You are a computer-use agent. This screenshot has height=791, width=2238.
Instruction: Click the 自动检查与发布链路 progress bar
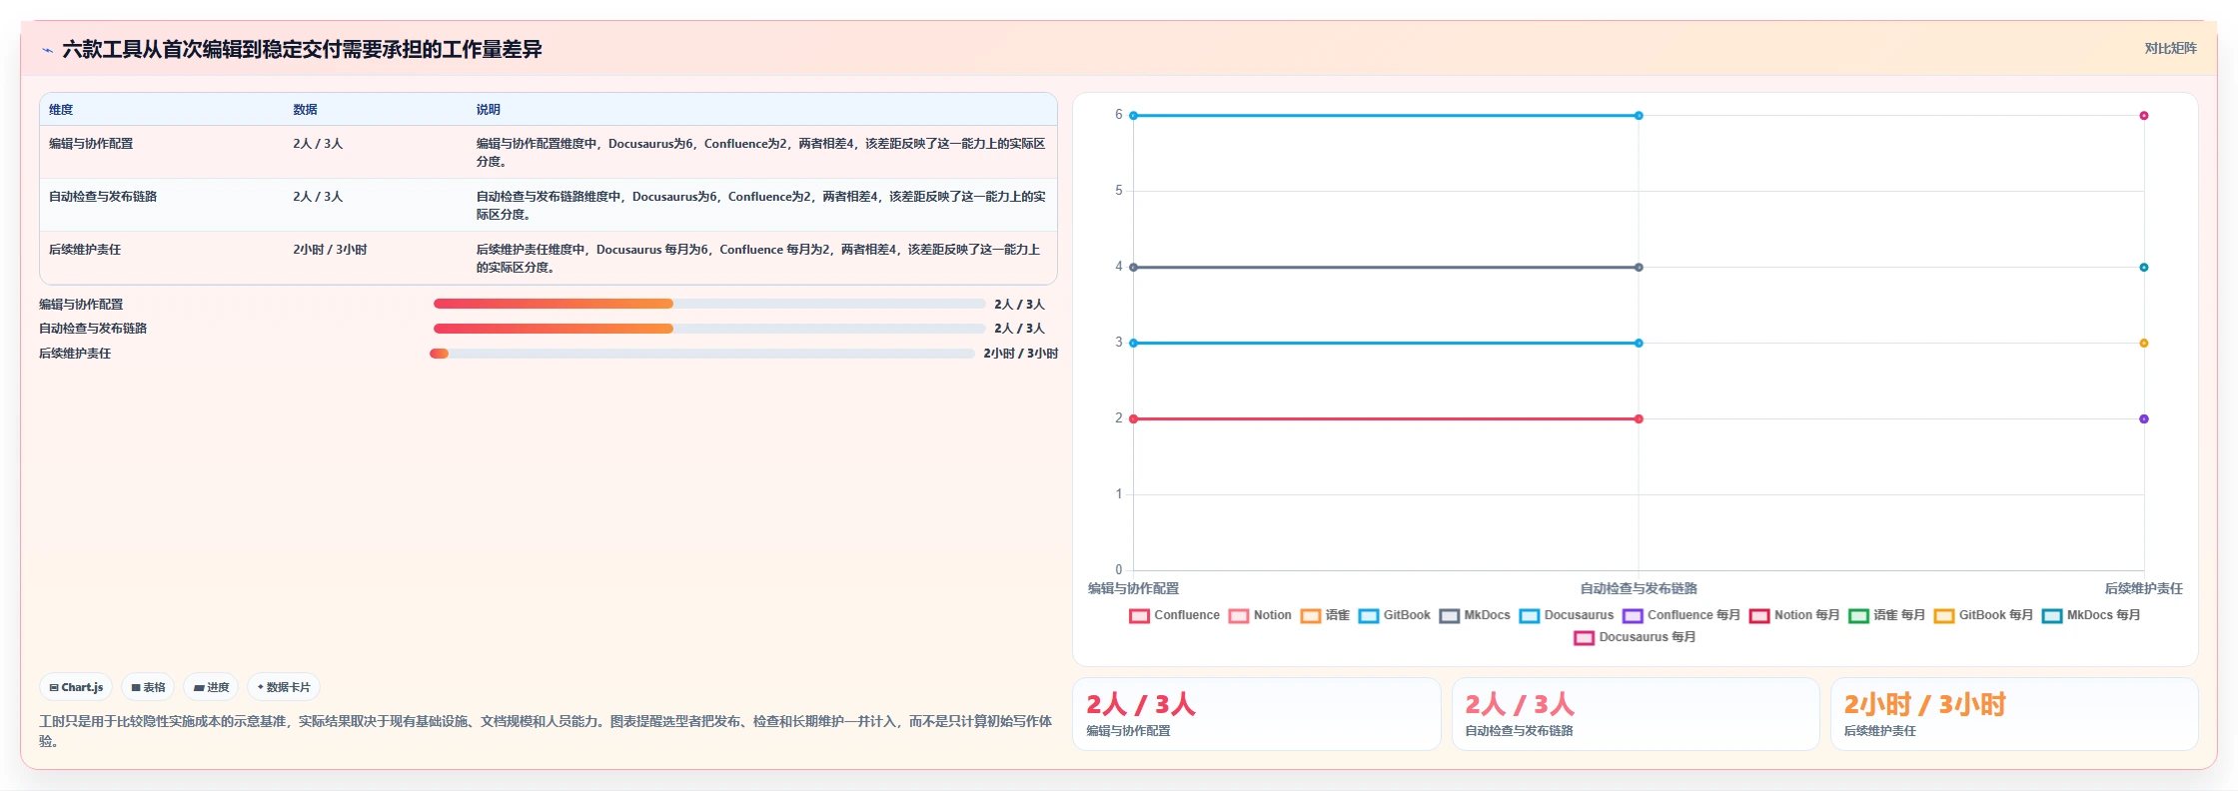tap(709, 329)
